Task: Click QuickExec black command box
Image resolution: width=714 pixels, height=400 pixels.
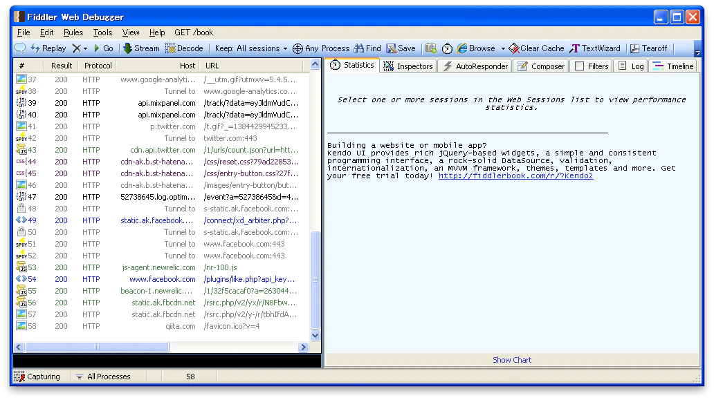Action: tap(167, 361)
